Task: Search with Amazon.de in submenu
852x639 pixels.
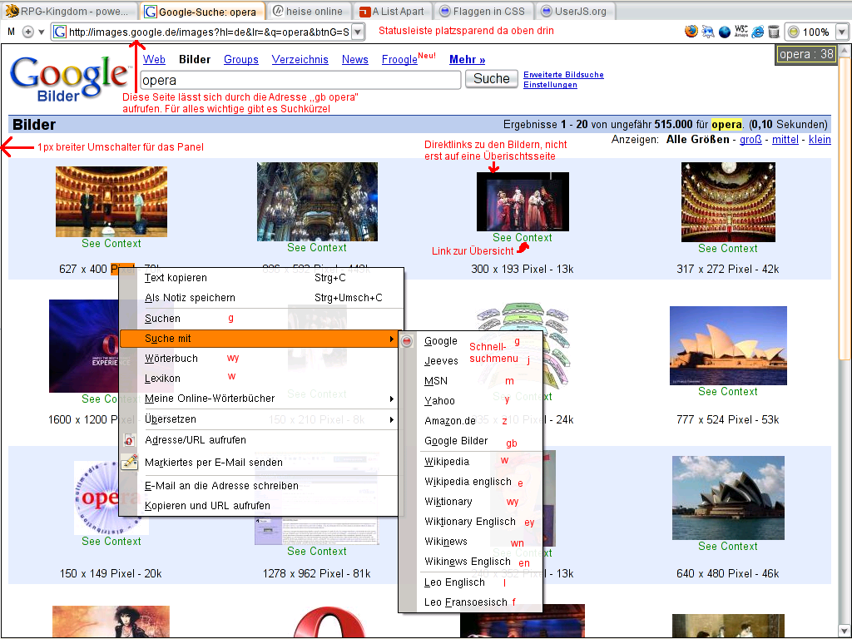Action: pos(471,420)
